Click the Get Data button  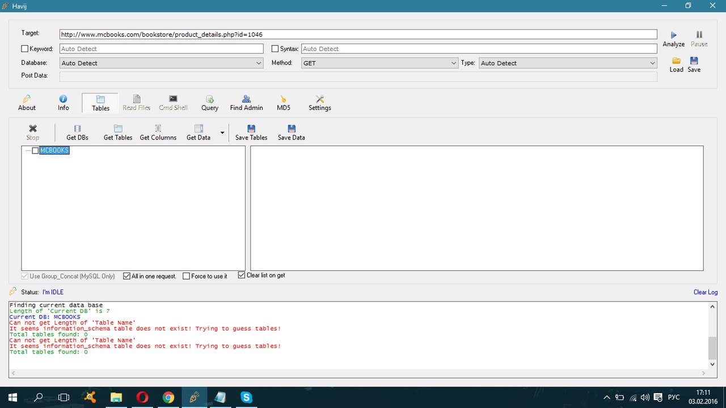coord(199,133)
